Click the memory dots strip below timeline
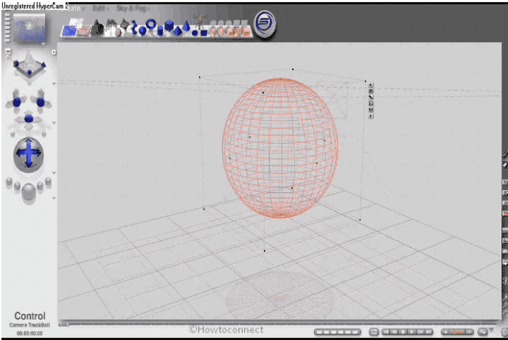The image size is (508, 340). (x=337, y=332)
